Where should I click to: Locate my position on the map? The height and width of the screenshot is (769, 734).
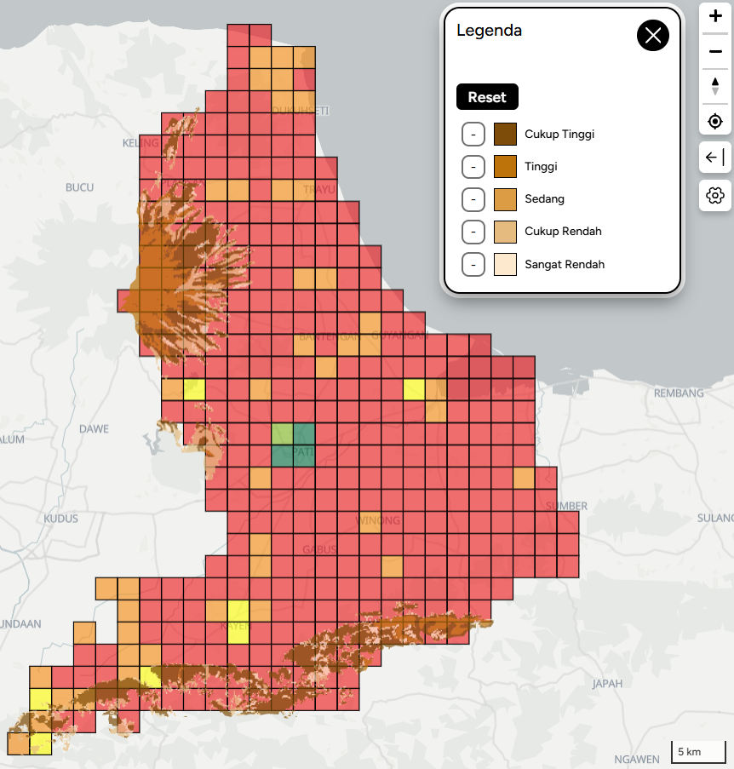[715, 121]
